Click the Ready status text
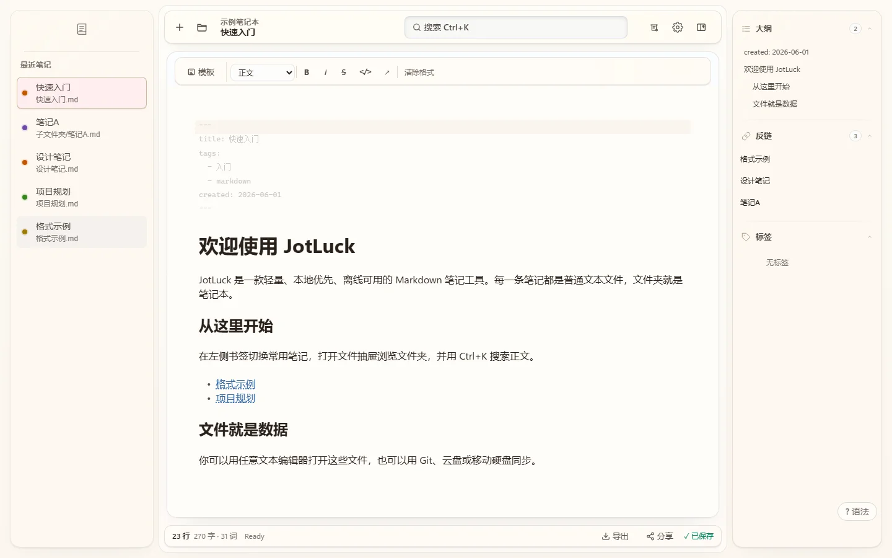 click(x=255, y=536)
